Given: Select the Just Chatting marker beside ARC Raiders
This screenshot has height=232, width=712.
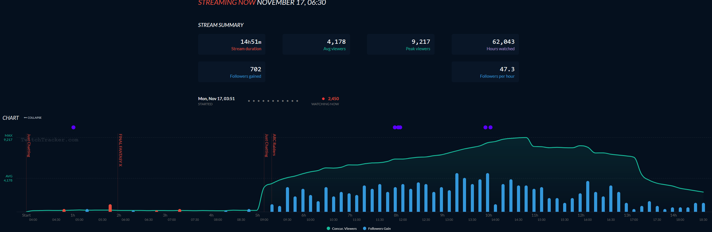Looking at the screenshot, I should coord(267,145).
